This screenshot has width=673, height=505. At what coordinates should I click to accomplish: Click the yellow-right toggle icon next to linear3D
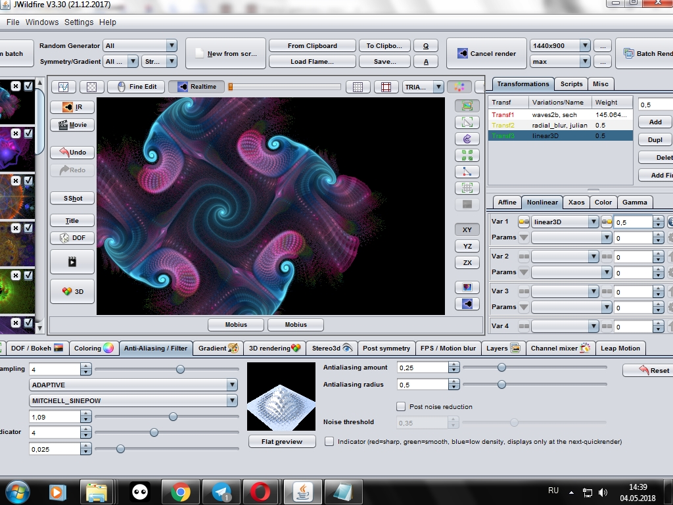point(607,222)
